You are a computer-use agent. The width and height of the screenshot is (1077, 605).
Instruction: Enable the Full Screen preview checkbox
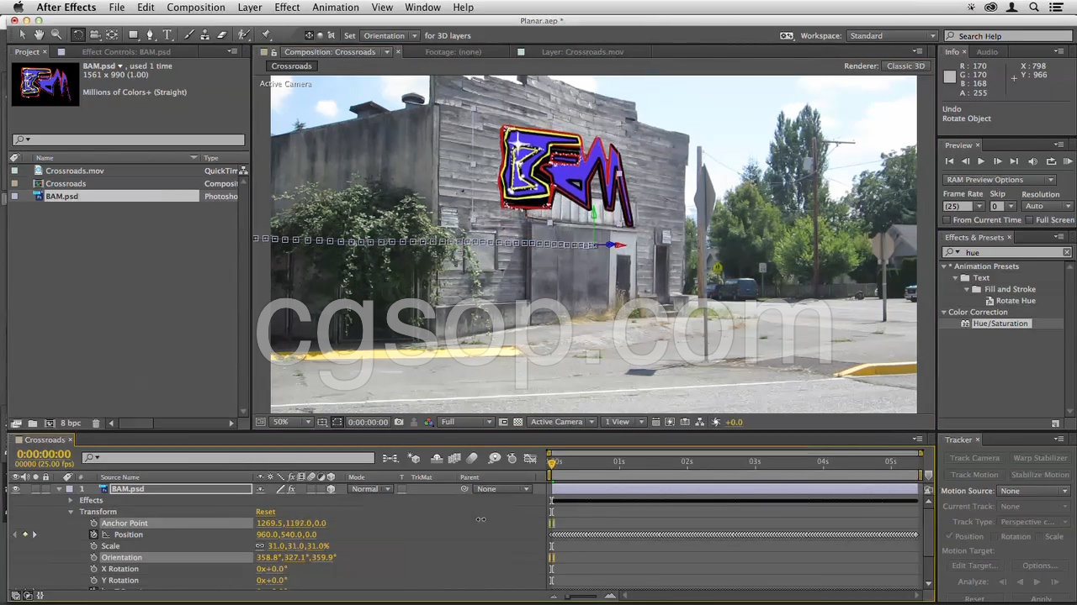coord(1030,220)
